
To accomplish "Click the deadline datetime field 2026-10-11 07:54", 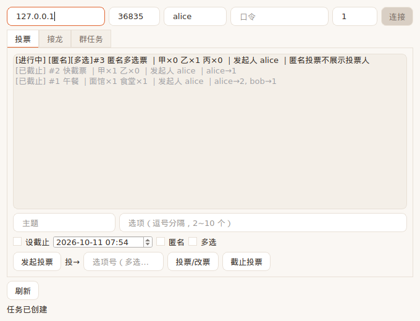I will coord(99,242).
